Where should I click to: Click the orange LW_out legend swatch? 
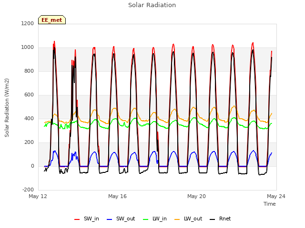177,219
